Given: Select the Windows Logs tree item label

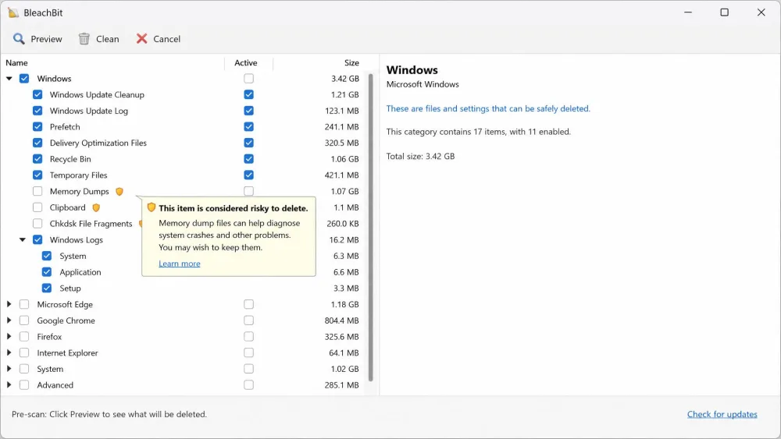Looking at the screenshot, I should click(77, 239).
